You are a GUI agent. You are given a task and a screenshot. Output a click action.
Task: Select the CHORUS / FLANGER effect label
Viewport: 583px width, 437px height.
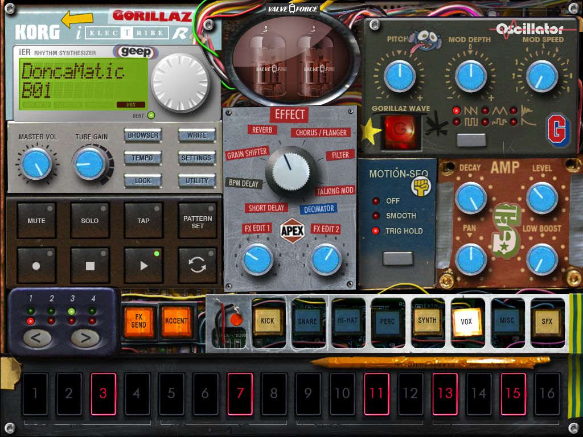(x=321, y=133)
